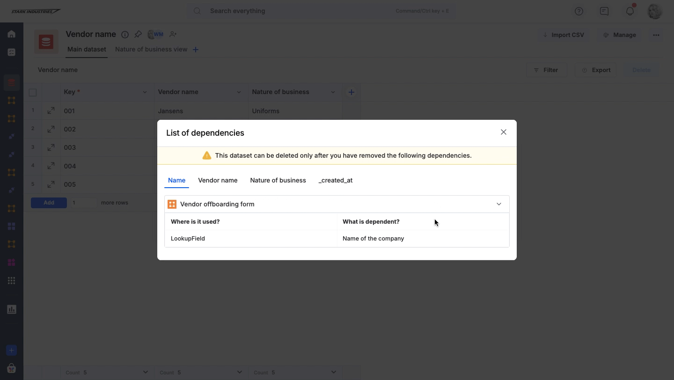Open the user profile avatar

(655, 11)
